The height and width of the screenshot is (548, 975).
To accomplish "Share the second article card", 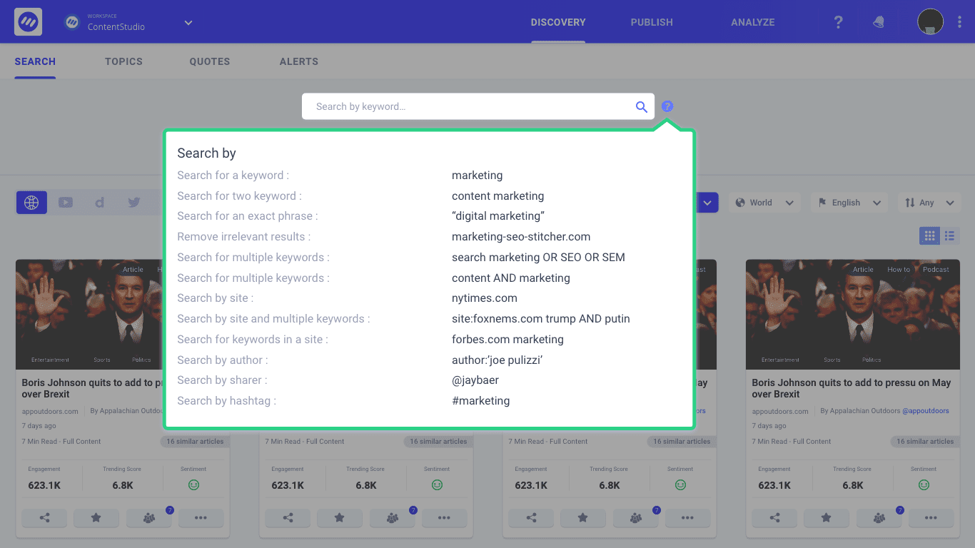I will click(x=288, y=518).
